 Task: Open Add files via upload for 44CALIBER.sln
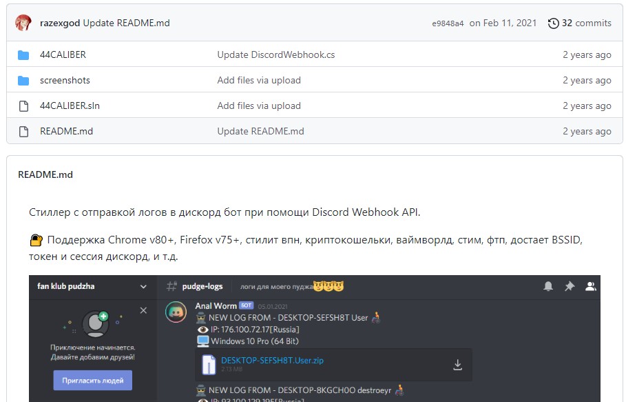[x=259, y=106]
